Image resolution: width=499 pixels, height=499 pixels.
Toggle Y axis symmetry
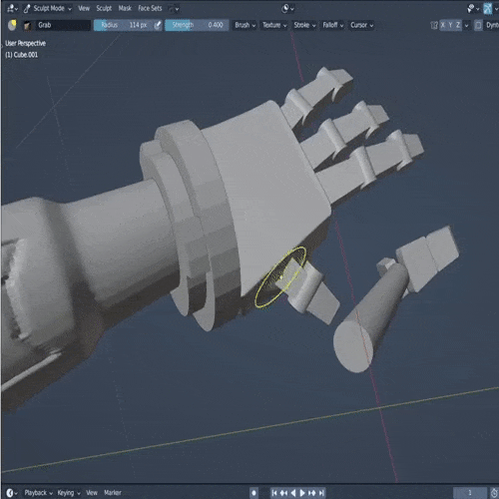coord(450,25)
